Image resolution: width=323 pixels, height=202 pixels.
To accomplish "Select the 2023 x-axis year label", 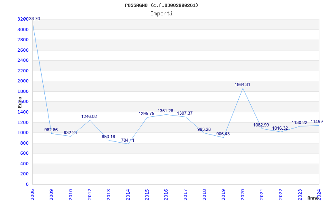I will [x=300, y=195].
